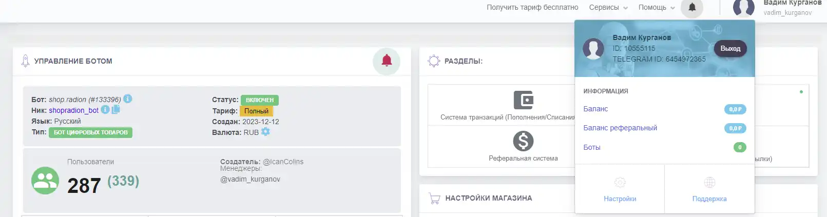Click the rocket icon beside УПРАВЛЕНИЕ БОТОМ
Screen dimensions: 827x217
coord(25,61)
